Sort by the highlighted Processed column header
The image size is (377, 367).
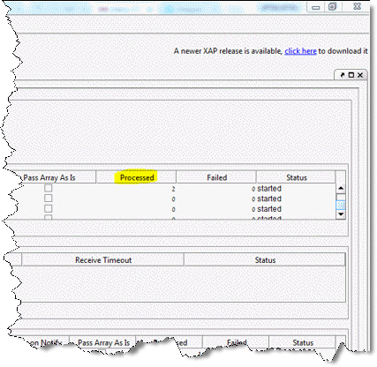click(x=137, y=177)
